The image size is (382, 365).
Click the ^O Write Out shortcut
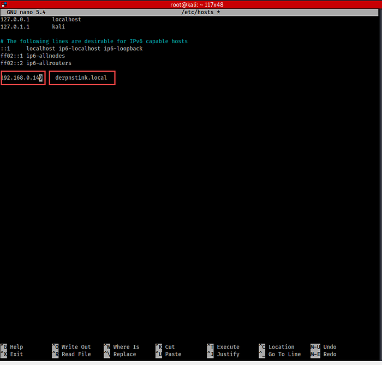pyautogui.click(x=71, y=347)
